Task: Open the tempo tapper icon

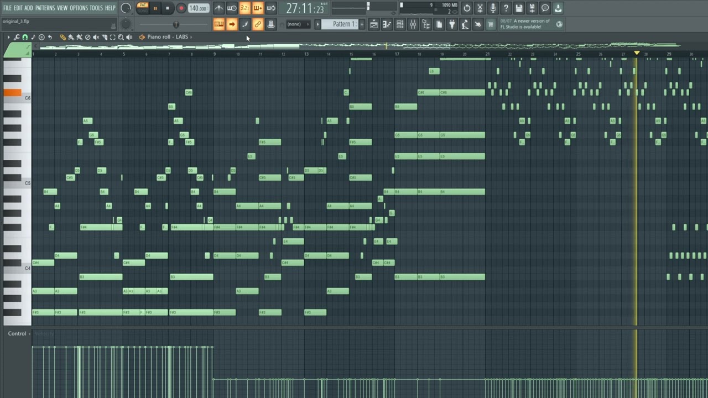Action: (x=465, y=24)
